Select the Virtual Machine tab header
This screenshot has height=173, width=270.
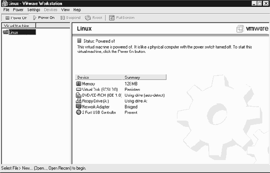[19, 26]
